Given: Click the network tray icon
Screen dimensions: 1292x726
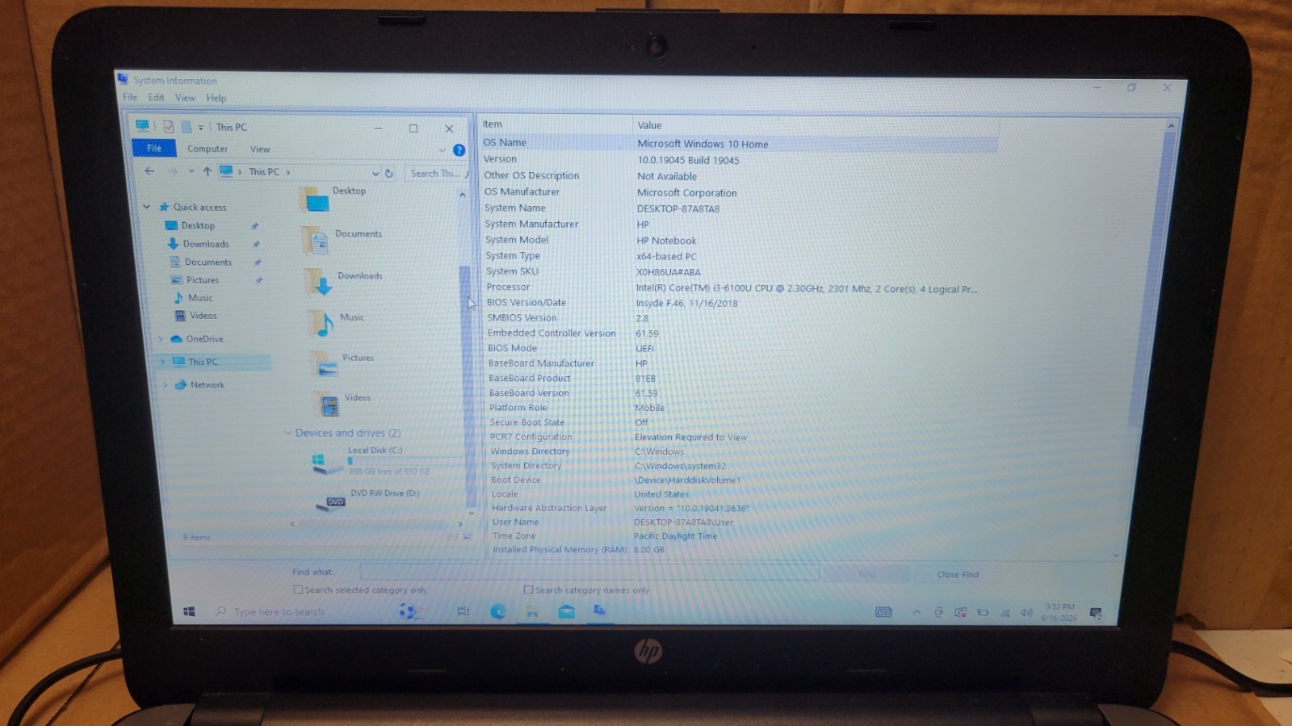Looking at the screenshot, I should [1005, 612].
